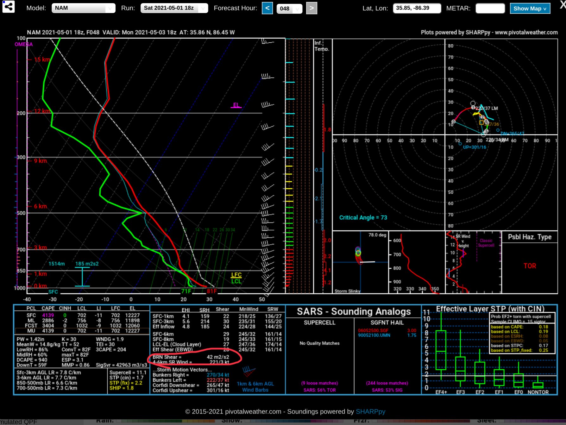This screenshot has width=566, height=425.
Task: Click the Bunkers Left 222/37 kt value
Action: click(x=218, y=380)
